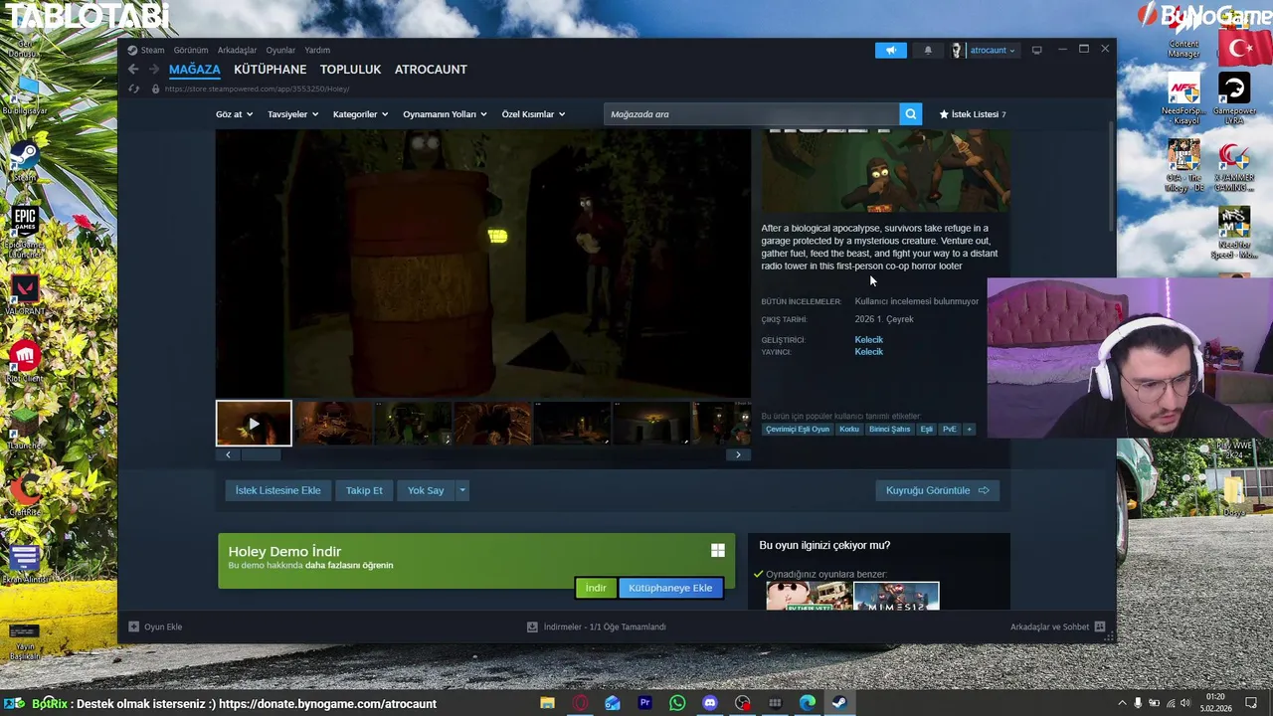The width and height of the screenshot is (1273, 716).
Task: Expand the Kategoriler dropdown
Action: point(360,114)
